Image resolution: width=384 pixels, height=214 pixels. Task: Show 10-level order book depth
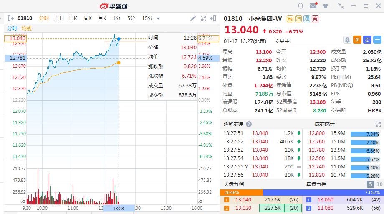coord(379,184)
